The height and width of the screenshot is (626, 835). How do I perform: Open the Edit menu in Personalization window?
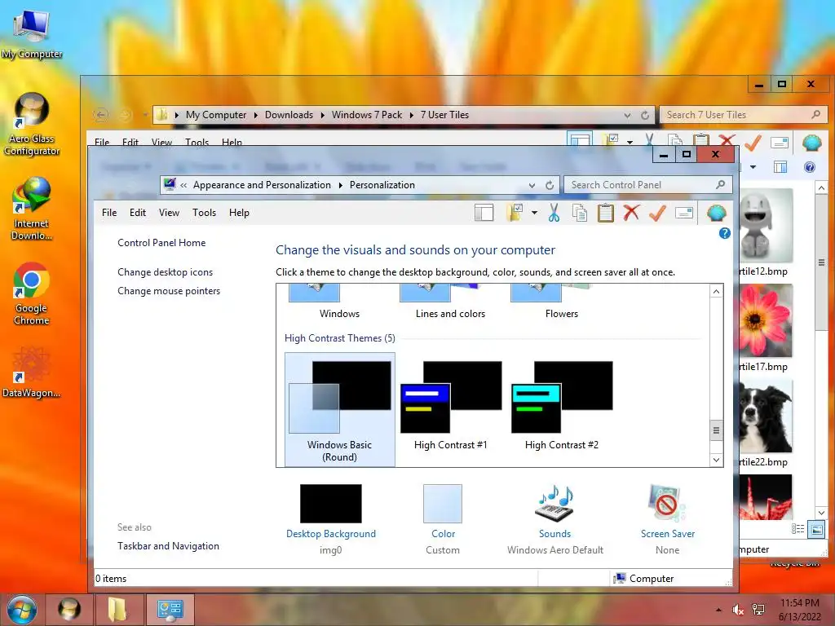click(x=137, y=213)
